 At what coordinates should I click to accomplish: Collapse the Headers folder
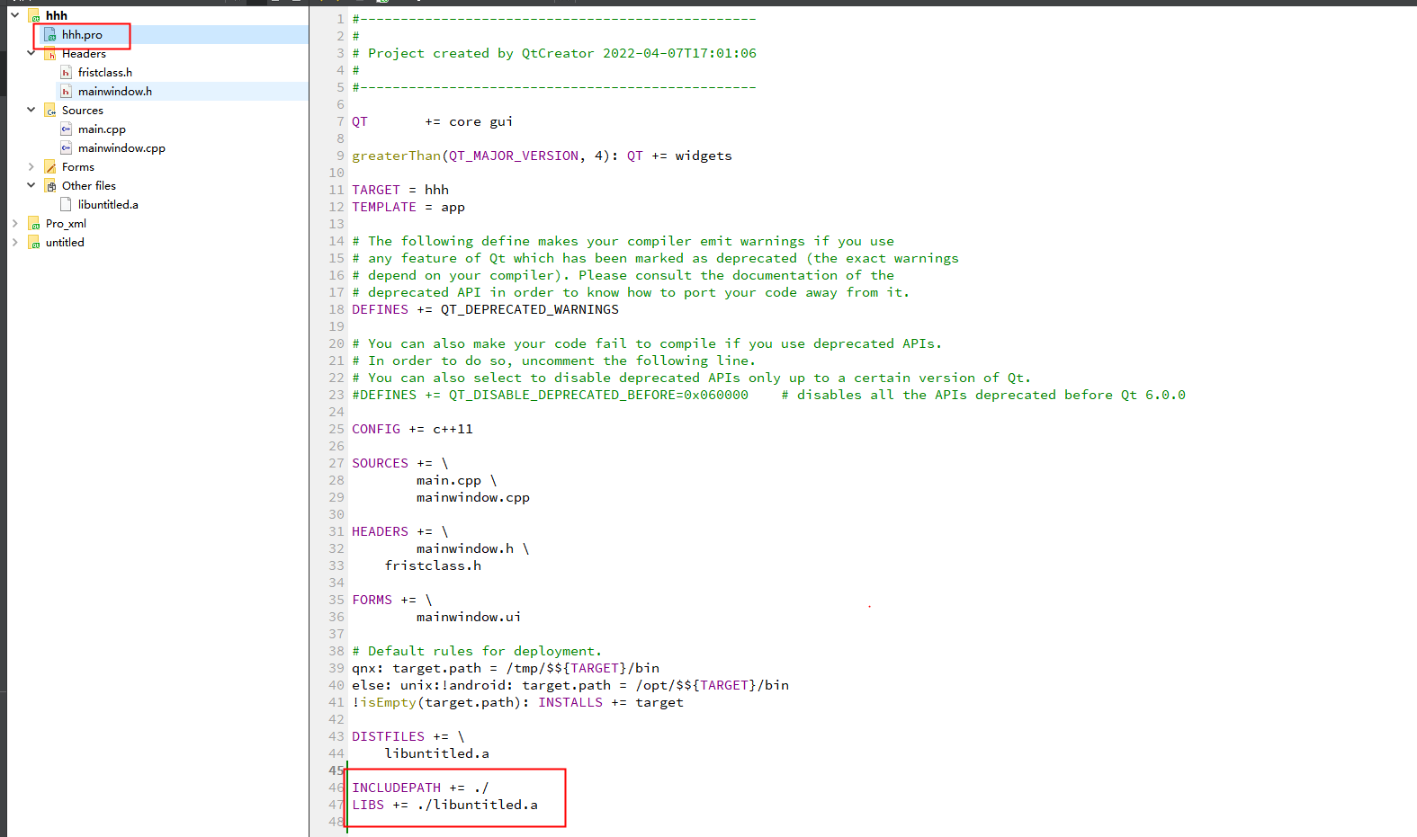(31, 53)
